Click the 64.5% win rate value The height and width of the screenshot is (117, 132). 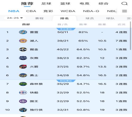[x=83, y=49]
